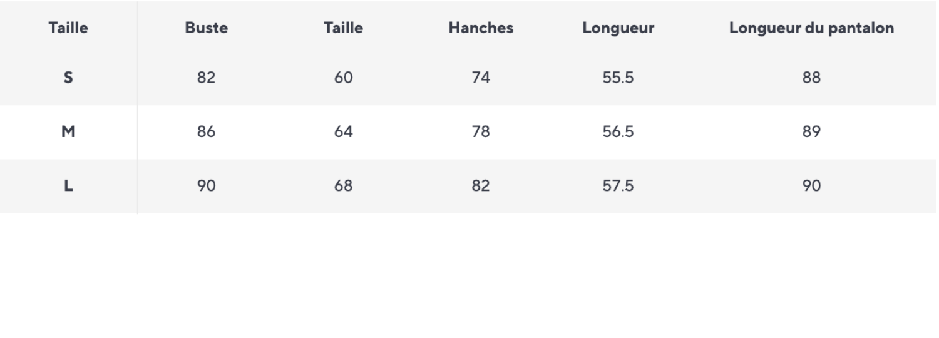Image resolution: width=939 pixels, height=338 pixels.
Task: Select the size M row label
Action: pos(68,132)
